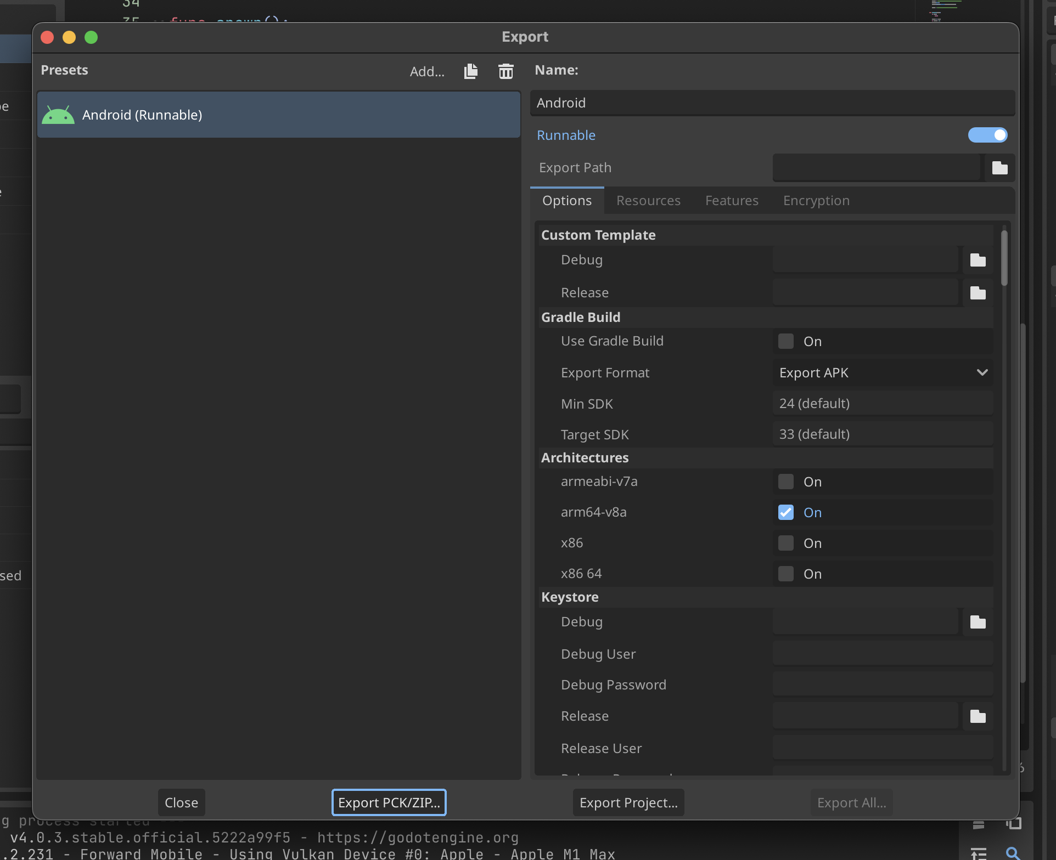Click Keystore Debug path field

pos(866,622)
